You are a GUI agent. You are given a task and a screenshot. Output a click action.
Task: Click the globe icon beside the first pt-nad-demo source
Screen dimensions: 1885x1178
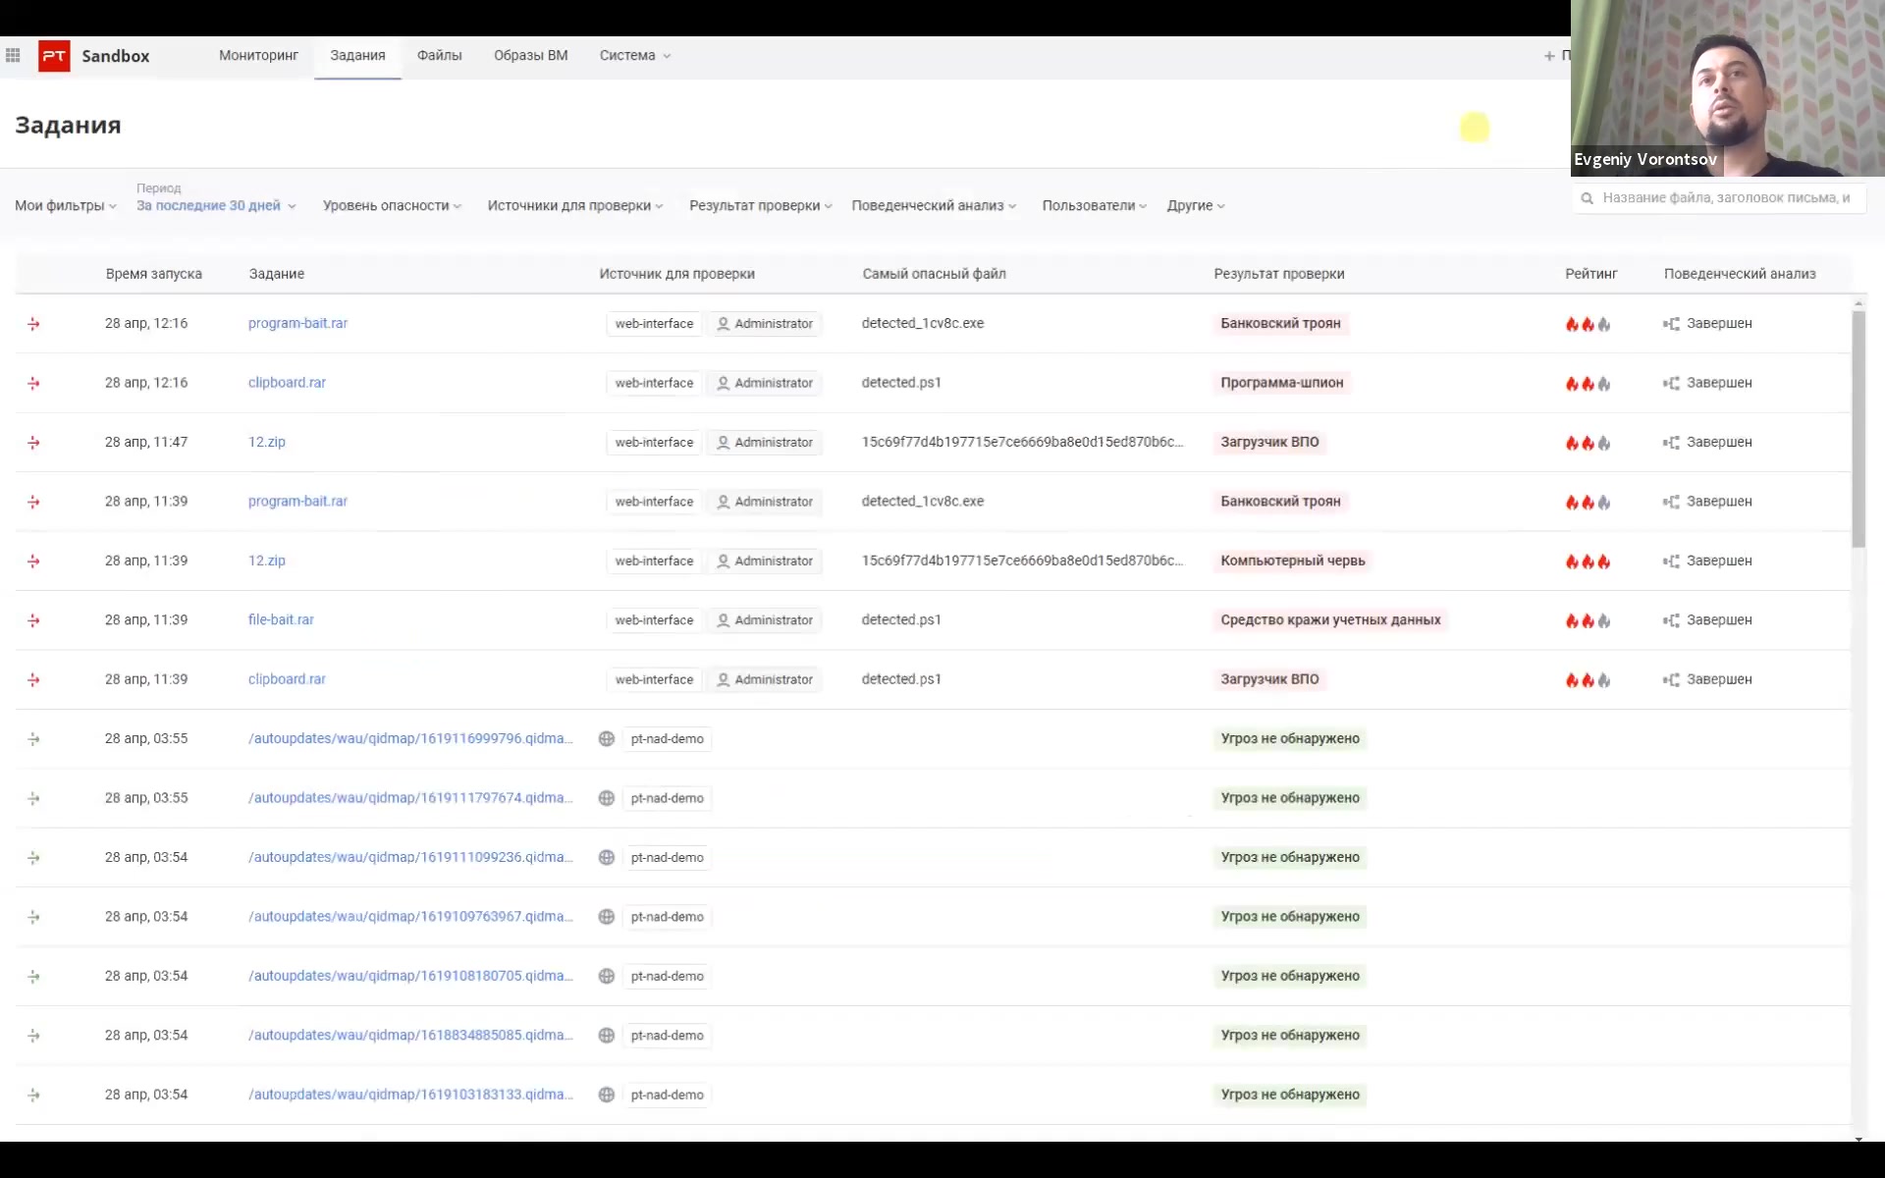pos(607,739)
